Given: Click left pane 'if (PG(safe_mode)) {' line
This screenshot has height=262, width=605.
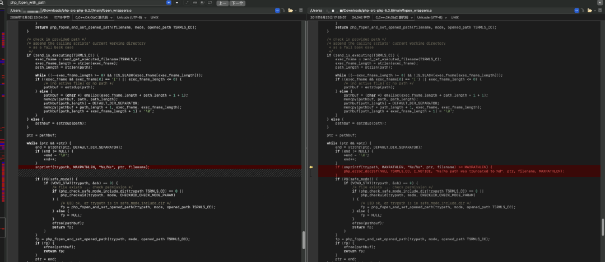Looking at the screenshot, I should pyautogui.click(x=57, y=179).
